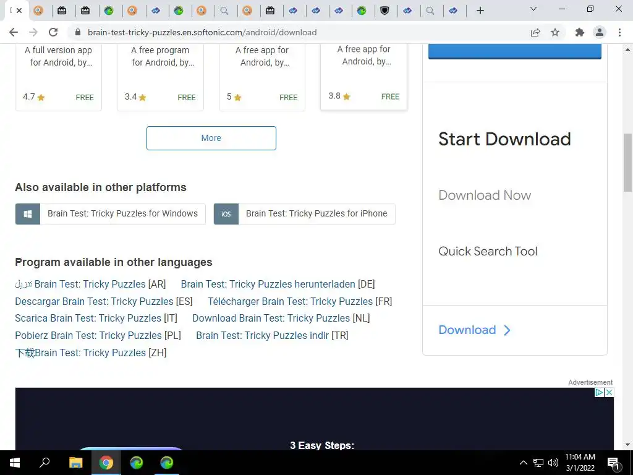633x475 pixels.
Task: Click Download Now in the ad
Action: click(485, 195)
